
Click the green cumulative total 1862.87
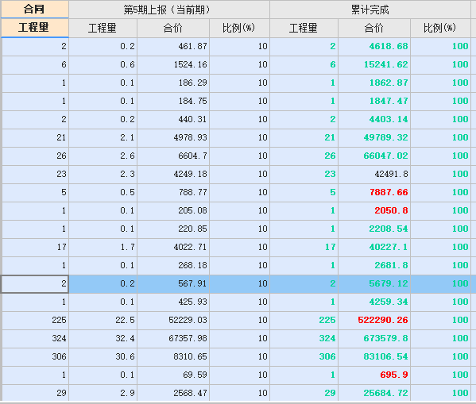coord(374,83)
